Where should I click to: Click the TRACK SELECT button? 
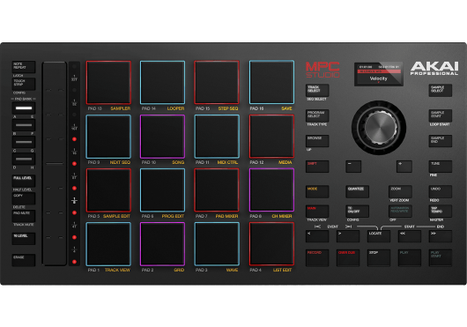pyautogui.click(x=317, y=90)
